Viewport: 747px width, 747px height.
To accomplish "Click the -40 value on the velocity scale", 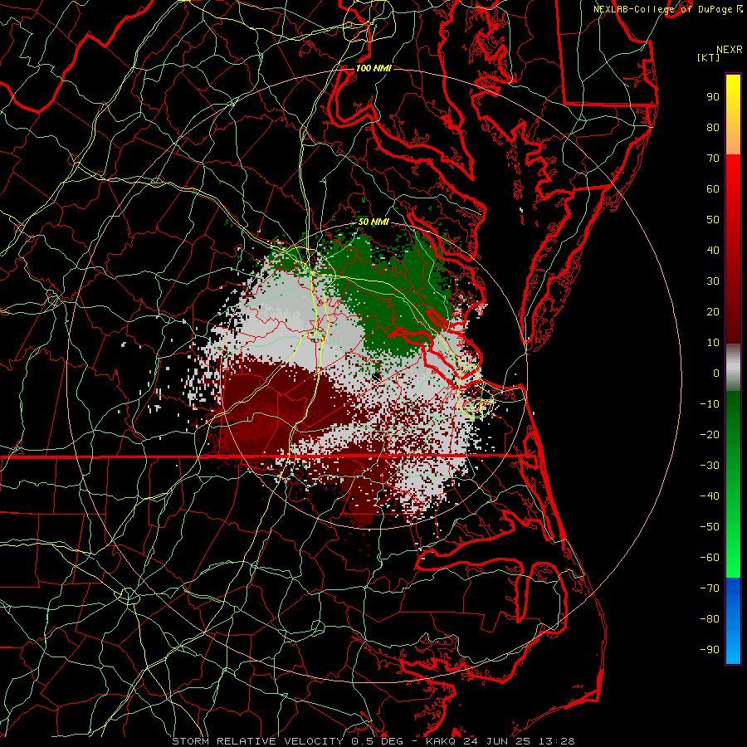I will [710, 496].
